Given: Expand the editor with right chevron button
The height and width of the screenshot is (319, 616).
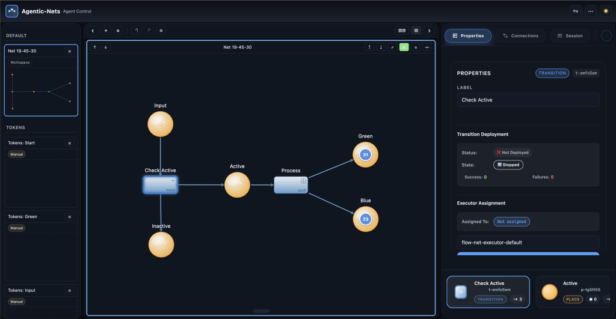Looking at the screenshot, I should click(x=429, y=31).
